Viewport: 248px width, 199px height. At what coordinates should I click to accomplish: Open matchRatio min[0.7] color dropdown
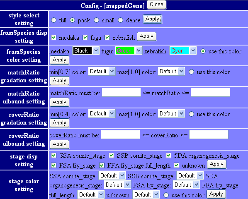click(102, 71)
